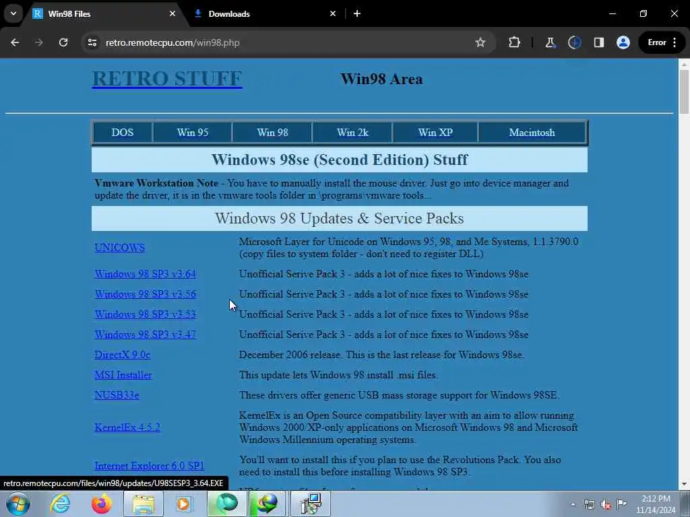Click the forward navigation arrow
This screenshot has width=690, height=517.
pos(38,42)
